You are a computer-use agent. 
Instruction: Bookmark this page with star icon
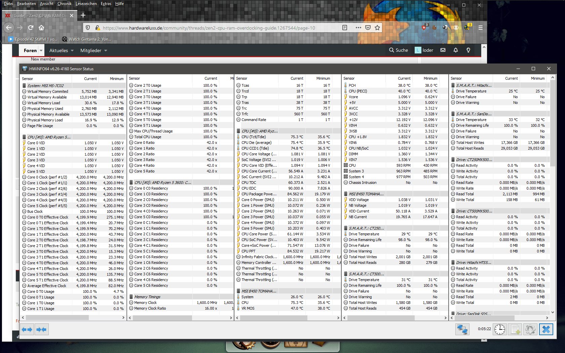pyautogui.click(x=377, y=28)
